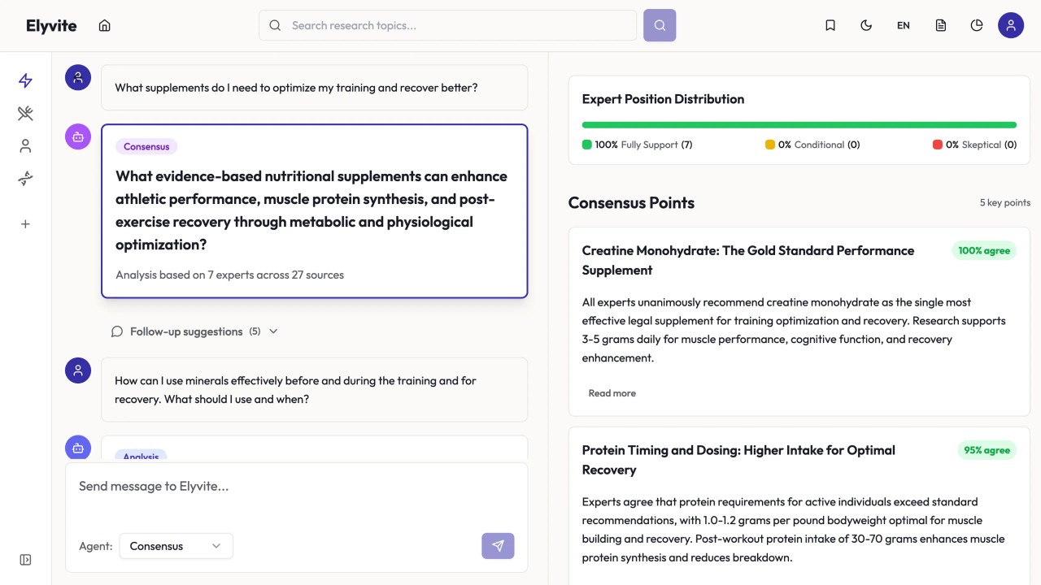Select the activity swoosh icon in sidebar
The image size is (1041, 585).
(24, 178)
